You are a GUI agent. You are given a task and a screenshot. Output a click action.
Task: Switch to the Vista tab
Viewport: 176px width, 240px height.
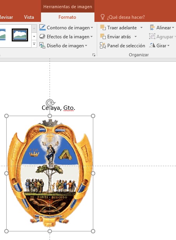pyautogui.click(x=29, y=17)
